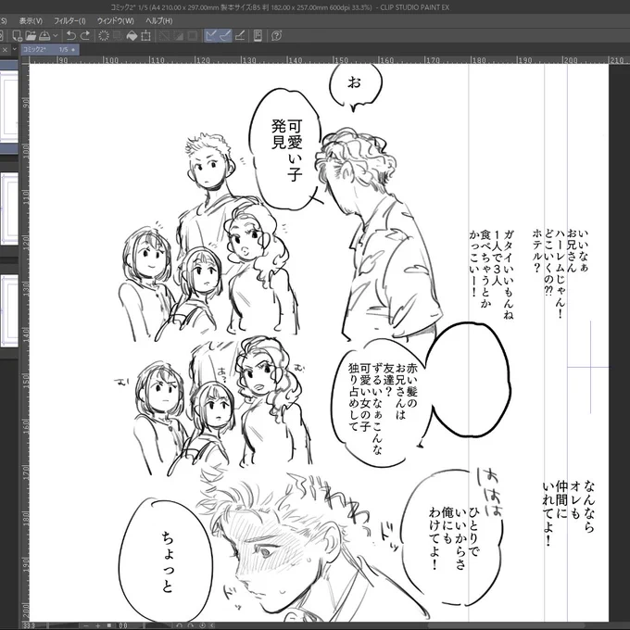The height and width of the screenshot is (630, 630).
Task: Expand the Save options dropdown arrow
Action: 56,36
